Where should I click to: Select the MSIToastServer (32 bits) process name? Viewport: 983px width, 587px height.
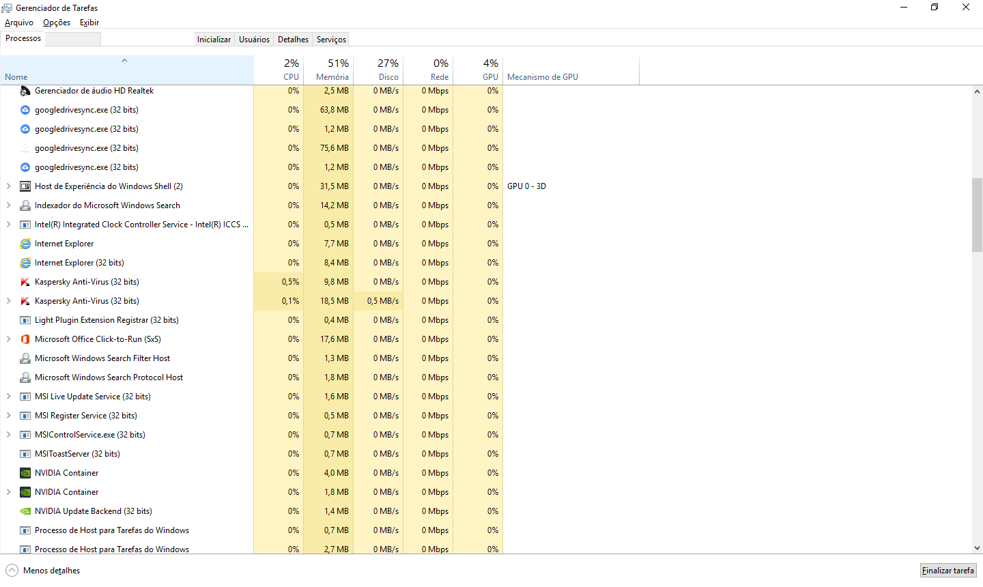point(77,454)
